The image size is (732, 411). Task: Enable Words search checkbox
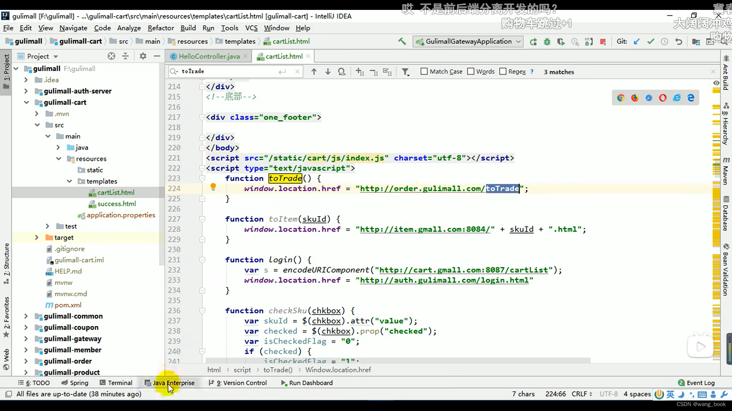471,72
